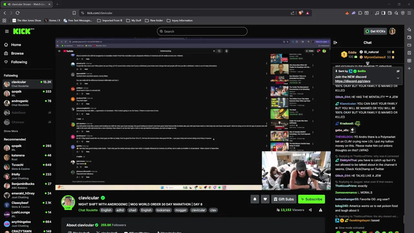Open the Home / X bookmark
The width and height of the screenshot is (414, 233).
[52, 20]
